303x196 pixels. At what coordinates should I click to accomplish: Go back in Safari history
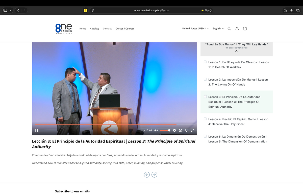pos(18,10)
